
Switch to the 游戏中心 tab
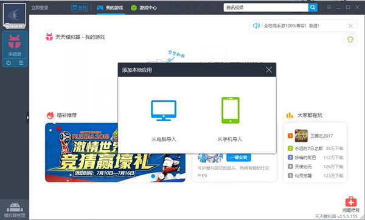click(144, 8)
